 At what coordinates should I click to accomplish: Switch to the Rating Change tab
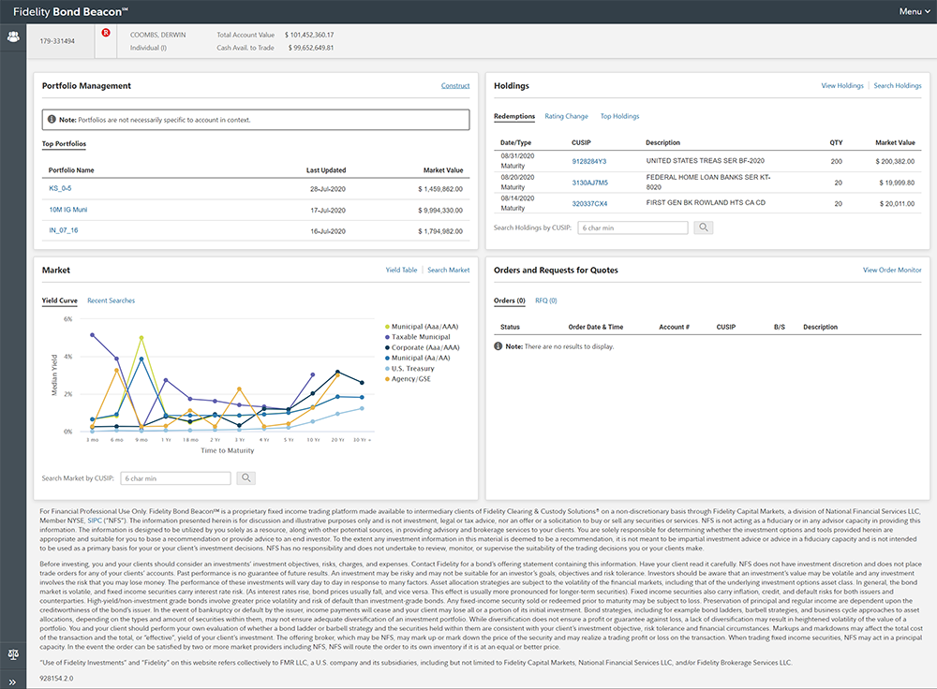(x=566, y=116)
